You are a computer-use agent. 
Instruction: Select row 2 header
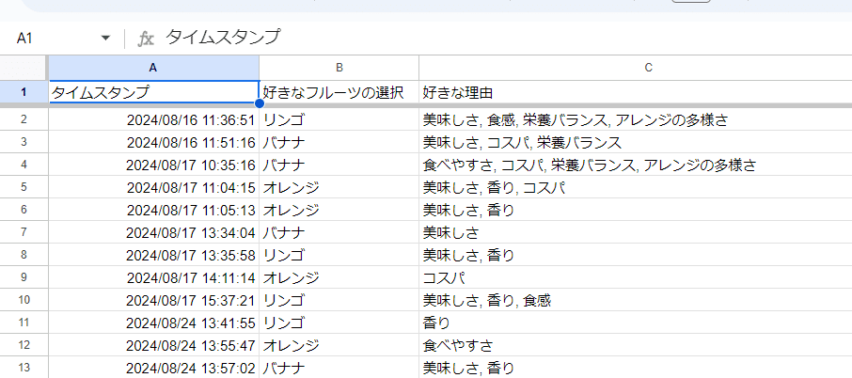pos(24,119)
